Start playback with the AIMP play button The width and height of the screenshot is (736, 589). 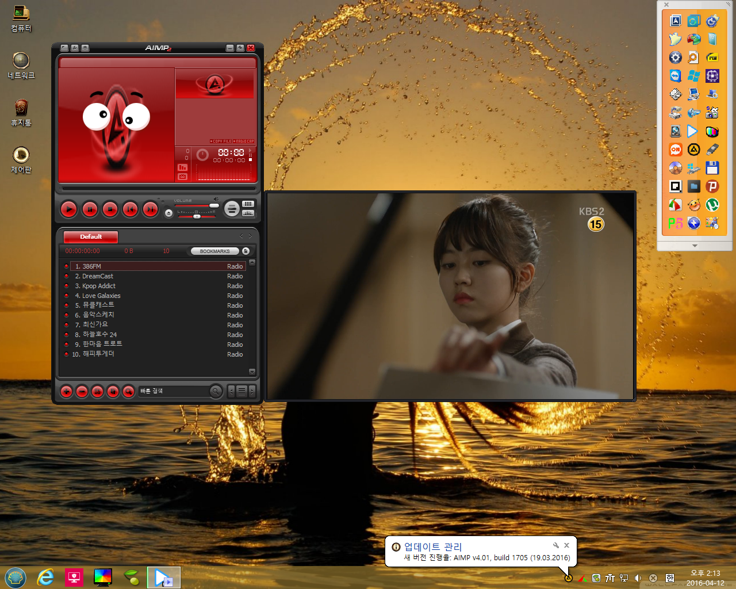(x=68, y=209)
